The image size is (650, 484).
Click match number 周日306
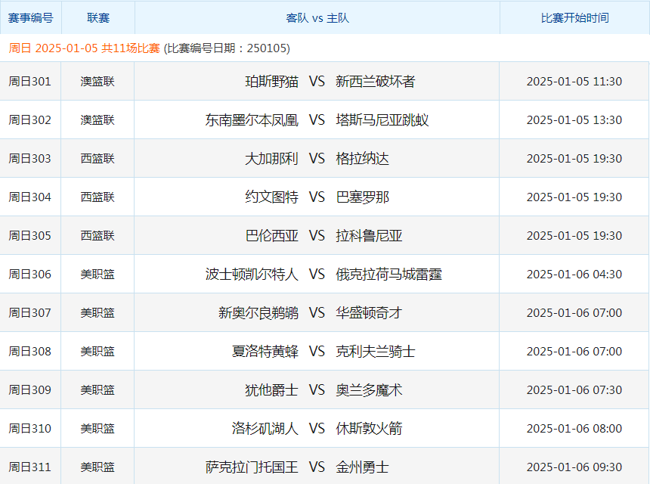(x=29, y=275)
